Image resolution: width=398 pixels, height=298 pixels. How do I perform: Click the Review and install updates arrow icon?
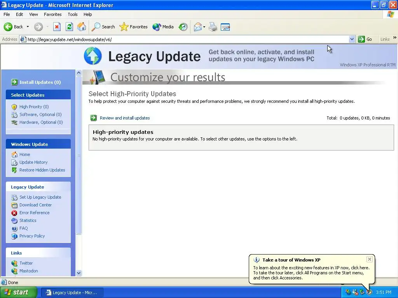click(94, 118)
